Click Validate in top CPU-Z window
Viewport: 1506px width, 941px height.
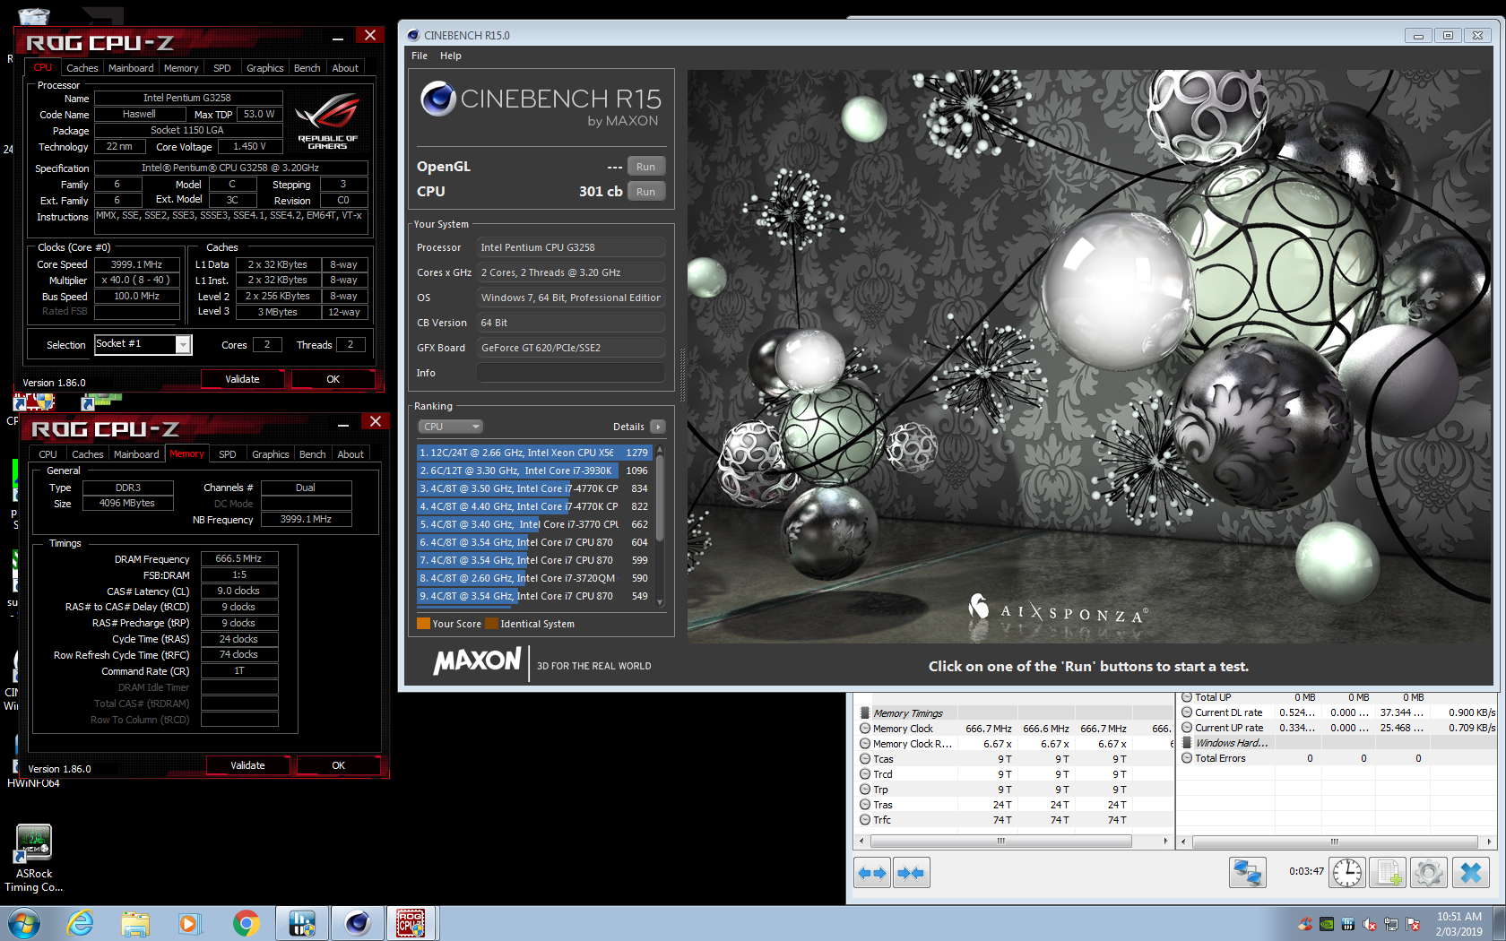pyautogui.click(x=242, y=379)
